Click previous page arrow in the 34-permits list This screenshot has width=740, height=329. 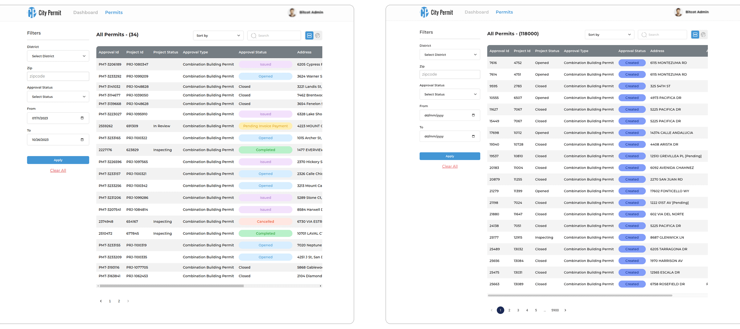tap(101, 301)
